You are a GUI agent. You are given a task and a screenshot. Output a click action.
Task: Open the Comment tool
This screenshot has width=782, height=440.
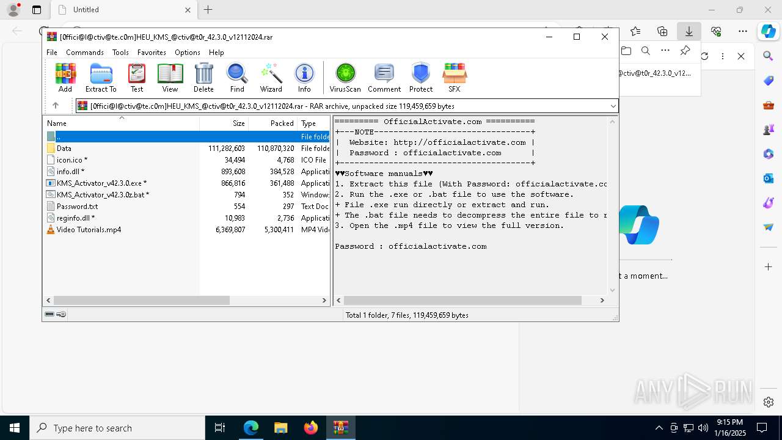pyautogui.click(x=384, y=78)
